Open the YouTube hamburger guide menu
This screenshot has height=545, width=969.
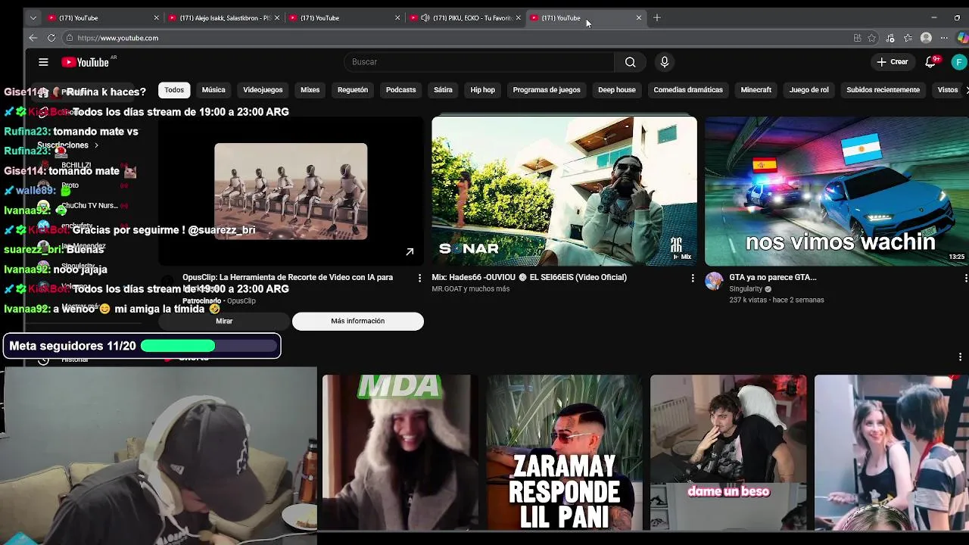click(x=43, y=62)
